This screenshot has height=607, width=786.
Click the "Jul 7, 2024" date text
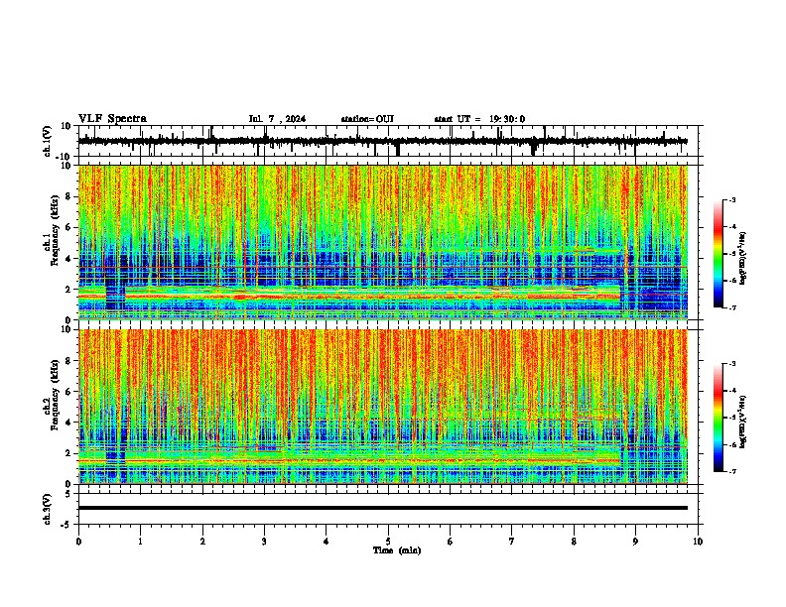(x=277, y=119)
